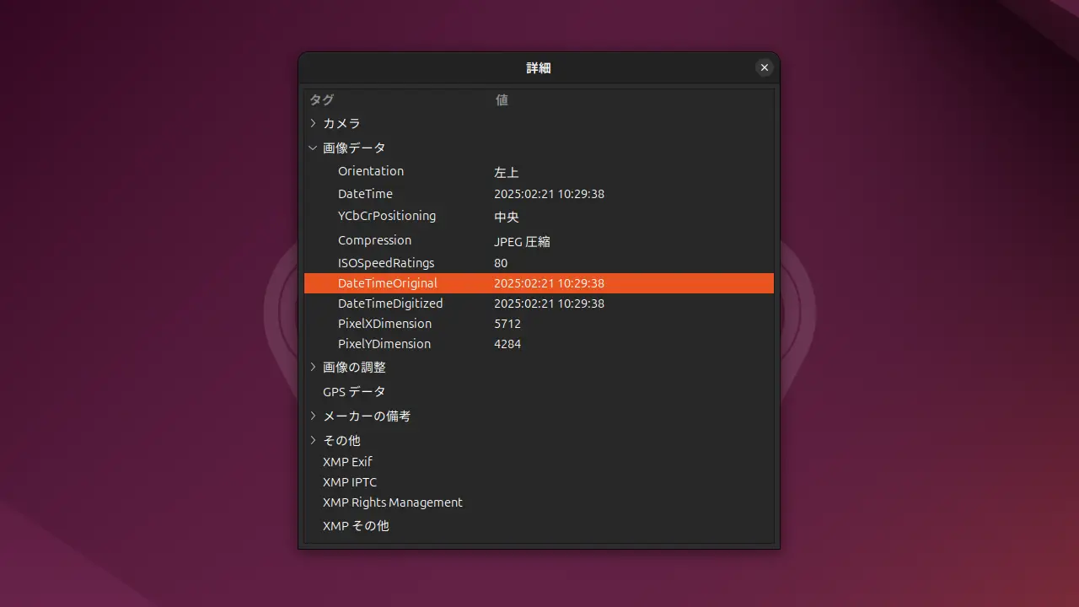Expand the メーカーの備考 category chevron
Screen dimensions: 1079x607
click(x=313, y=416)
